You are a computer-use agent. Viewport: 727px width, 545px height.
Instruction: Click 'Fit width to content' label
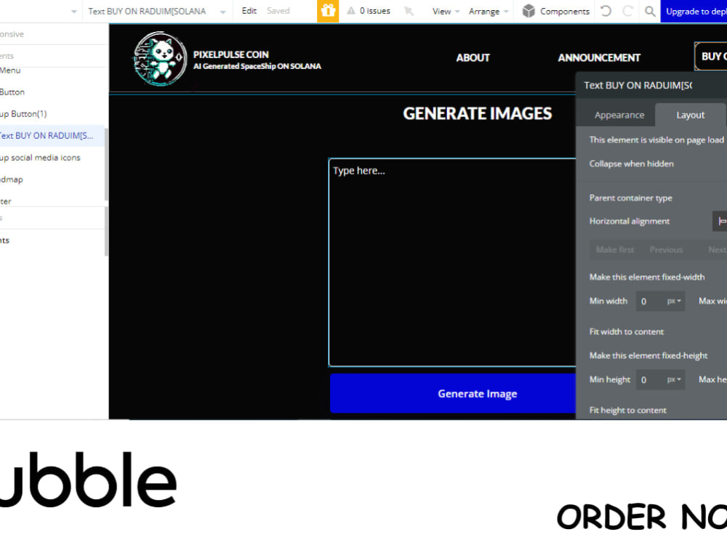click(x=627, y=332)
